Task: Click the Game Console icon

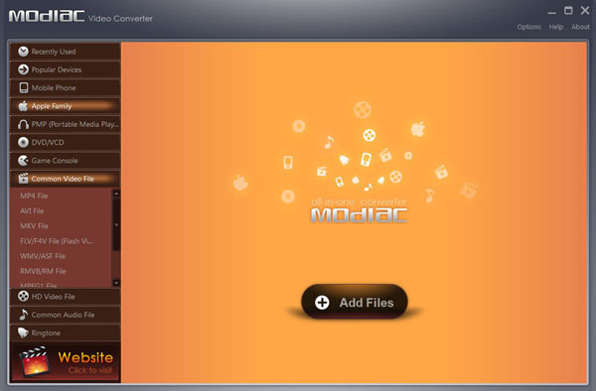Action: pyautogui.click(x=23, y=161)
